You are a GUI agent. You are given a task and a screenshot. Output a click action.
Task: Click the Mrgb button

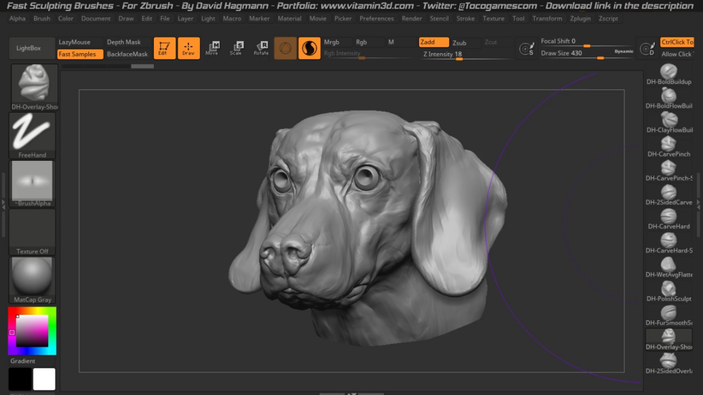click(332, 42)
